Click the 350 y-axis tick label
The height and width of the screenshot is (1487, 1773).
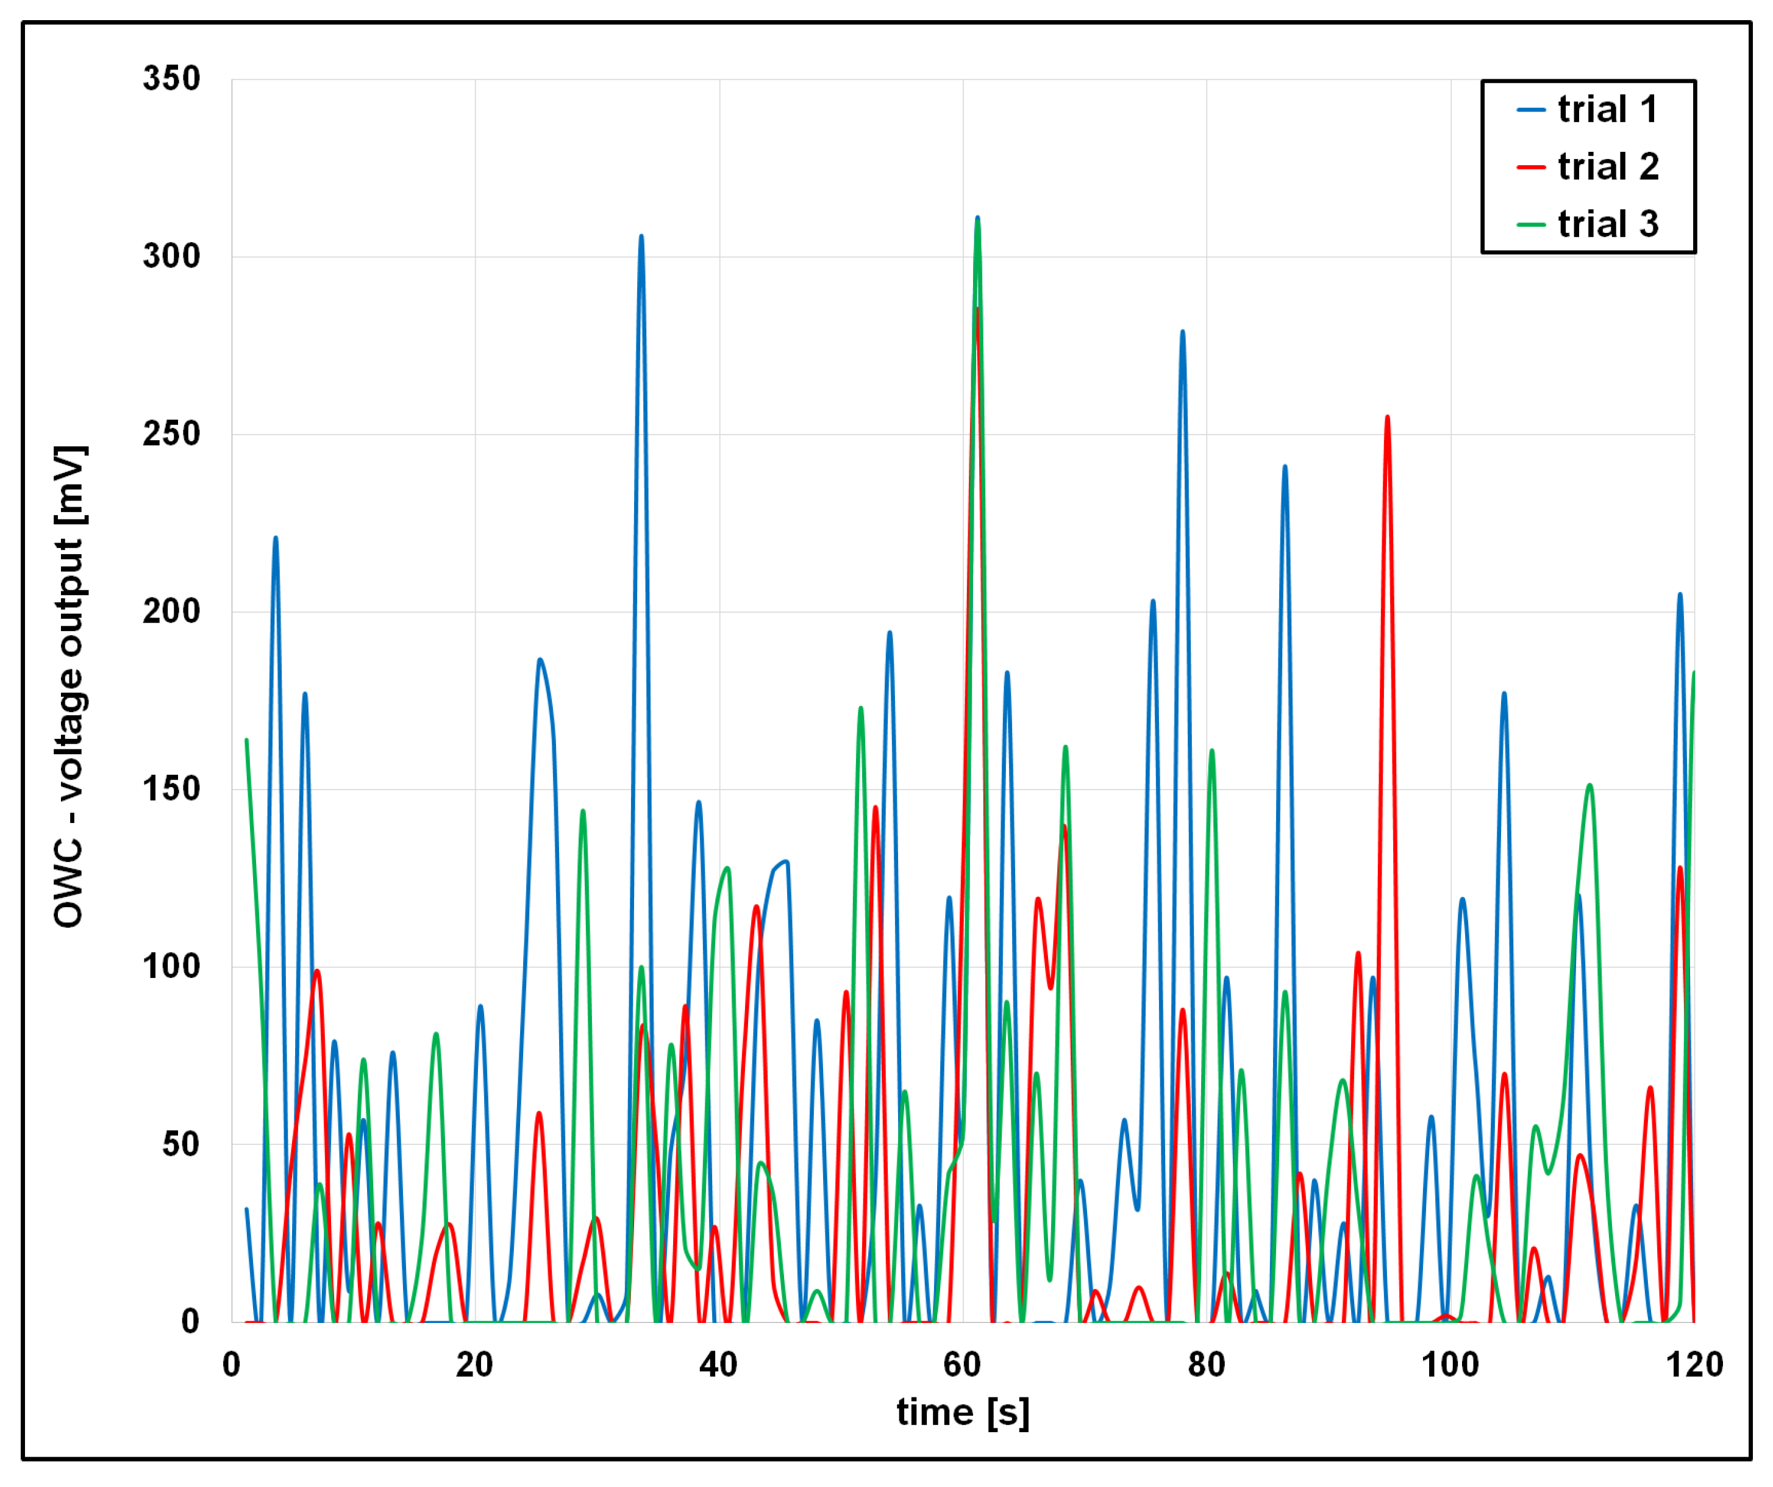(171, 79)
